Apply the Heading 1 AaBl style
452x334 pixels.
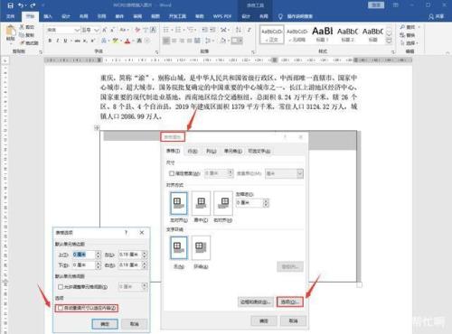pyautogui.click(x=322, y=34)
